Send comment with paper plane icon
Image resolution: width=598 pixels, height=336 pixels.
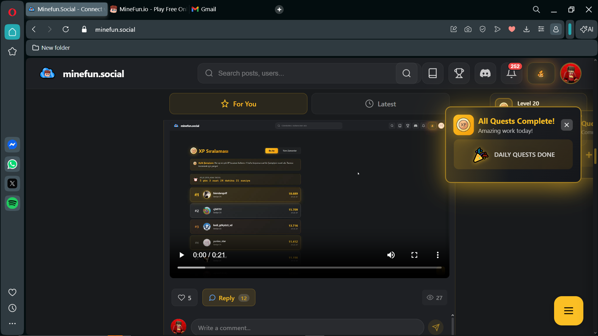click(x=435, y=327)
